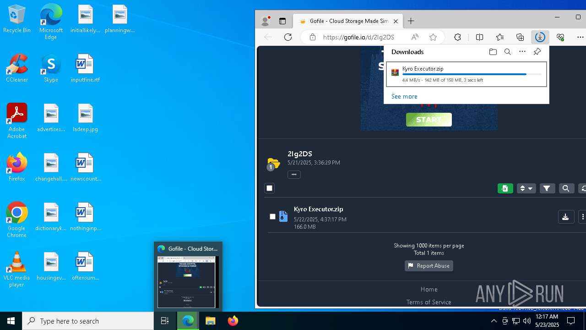Open Edge tab actions menu icon
The height and width of the screenshot is (330, 586).
[282, 21]
